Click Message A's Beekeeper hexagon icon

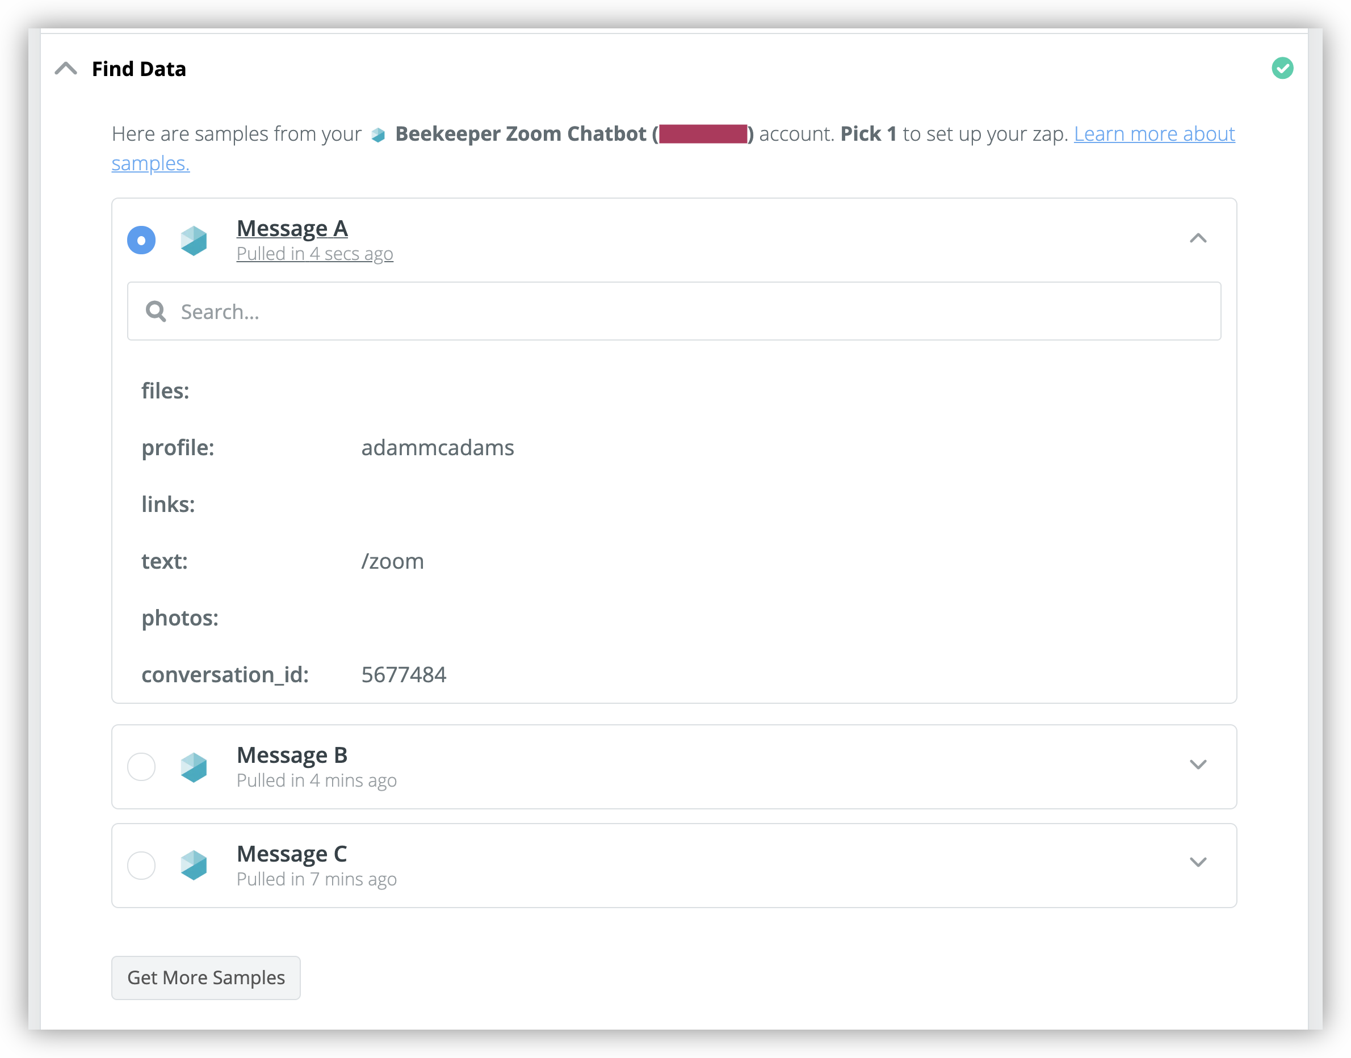coord(193,240)
